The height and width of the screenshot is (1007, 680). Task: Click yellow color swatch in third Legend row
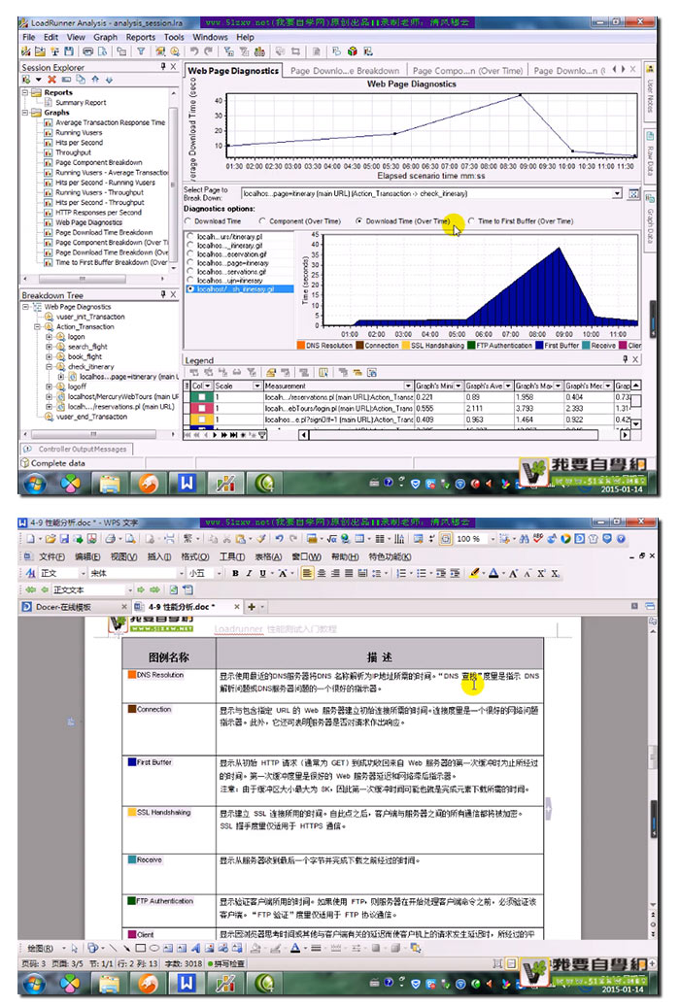(x=202, y=420)
